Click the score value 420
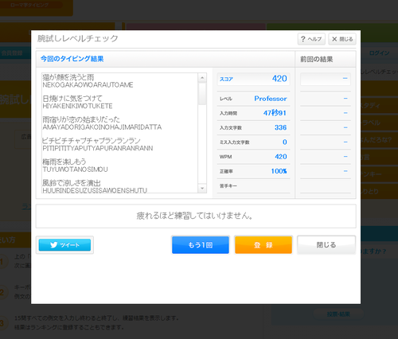398x339 pixels. 279,79
